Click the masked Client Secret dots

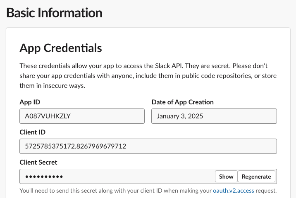(x=44, y=177)
